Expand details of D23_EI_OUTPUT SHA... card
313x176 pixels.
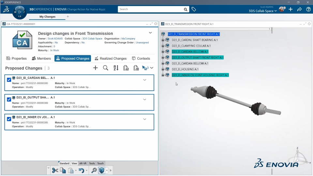click(x=145, y=99)
